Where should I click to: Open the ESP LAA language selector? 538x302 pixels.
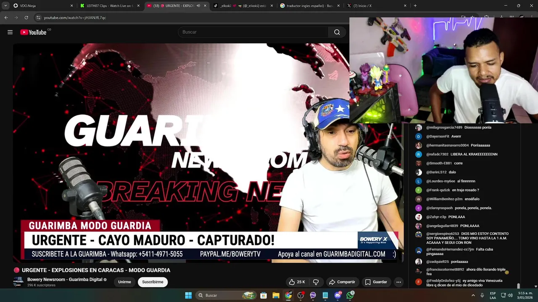[493, 295]
